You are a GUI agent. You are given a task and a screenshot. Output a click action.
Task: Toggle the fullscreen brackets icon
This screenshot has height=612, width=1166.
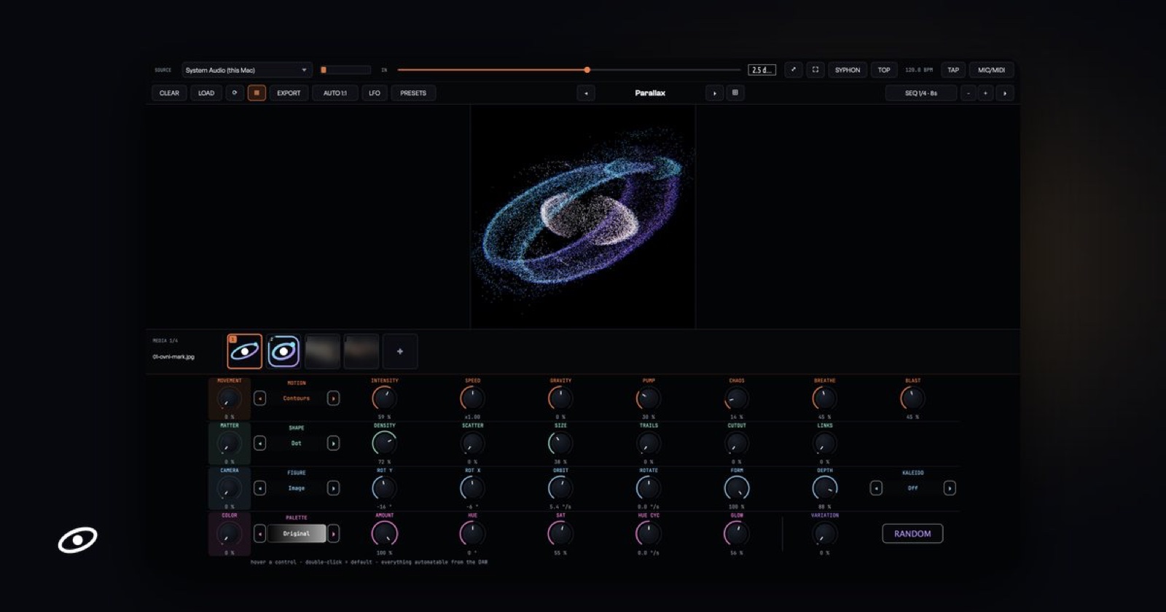815,70
